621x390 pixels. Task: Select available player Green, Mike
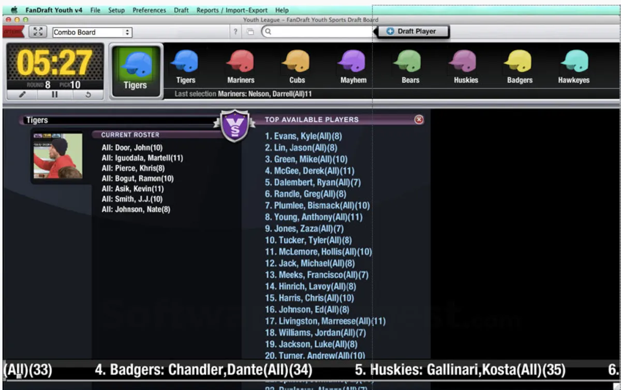pyautogui.click(x=306, y=159)
